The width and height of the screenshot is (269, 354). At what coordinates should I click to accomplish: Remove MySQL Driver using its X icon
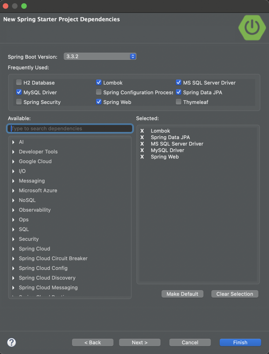click(x=142, y=150)
